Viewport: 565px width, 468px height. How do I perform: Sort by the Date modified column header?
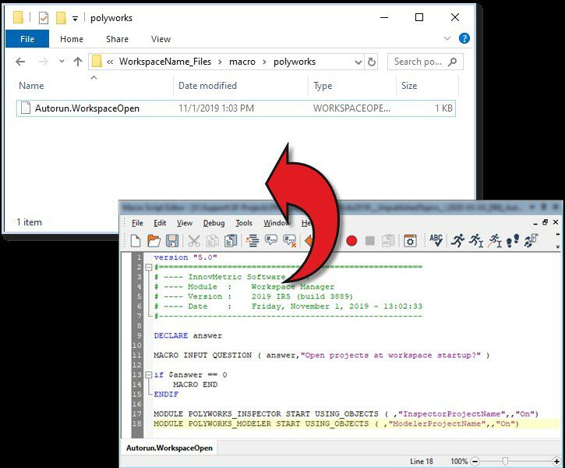(x=207, y=86)
